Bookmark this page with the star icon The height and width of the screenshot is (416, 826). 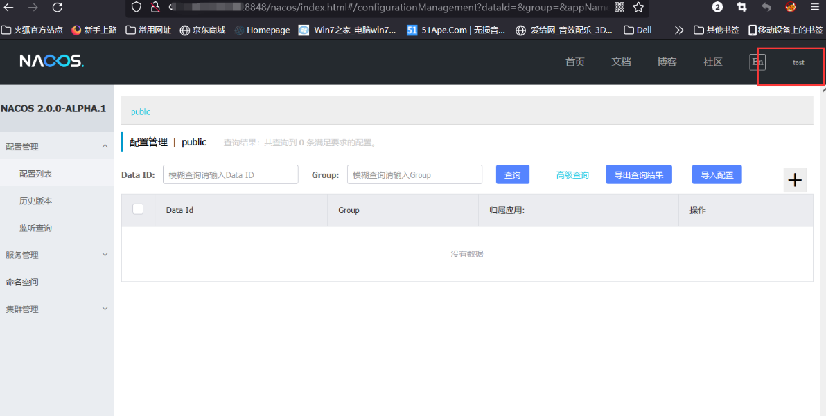pos(638,8)
